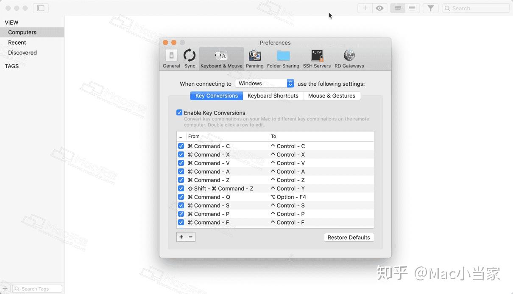Screen dimensions: 513x294
Task: Open the RD Gateways pane
Action: 349,59
